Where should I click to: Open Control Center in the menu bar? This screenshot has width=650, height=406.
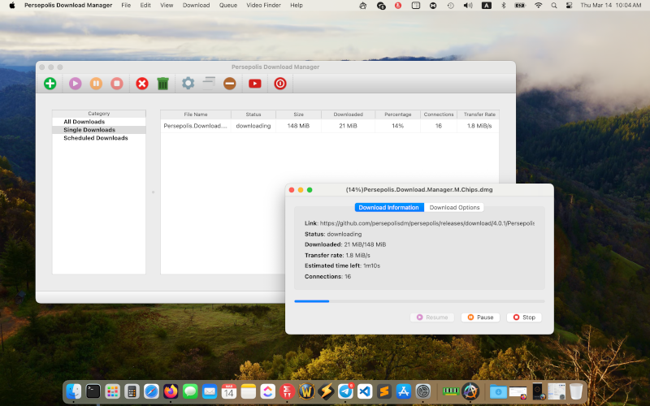click(x=570, y=6)
